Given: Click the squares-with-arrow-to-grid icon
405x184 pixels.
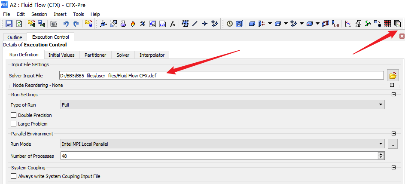Looking at the screenshot, I should 378,24.
